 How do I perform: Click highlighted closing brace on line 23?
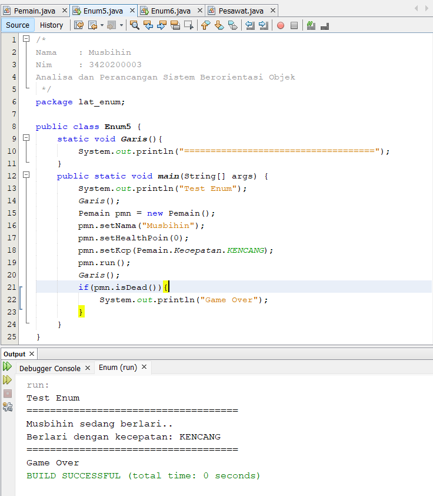81,312
